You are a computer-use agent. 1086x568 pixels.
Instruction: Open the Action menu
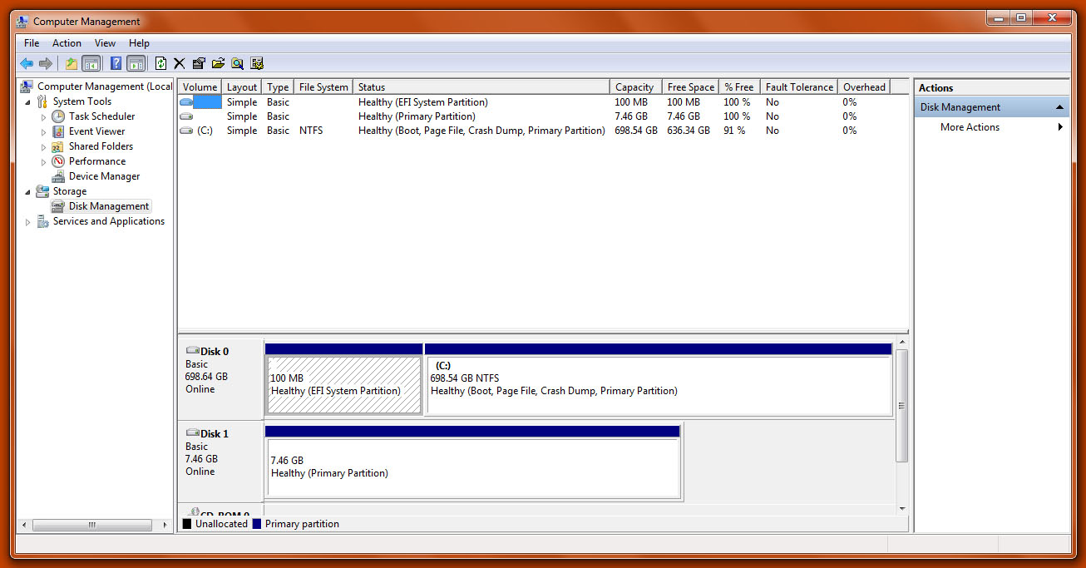(x=67, y=43)
